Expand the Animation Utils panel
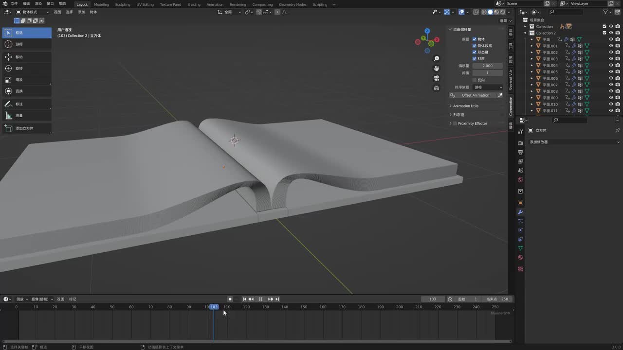The image size is (623, 350). tap(465, 106)
